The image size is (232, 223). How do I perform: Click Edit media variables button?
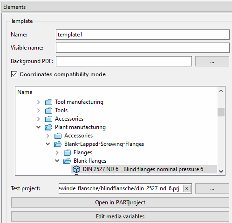120,216
